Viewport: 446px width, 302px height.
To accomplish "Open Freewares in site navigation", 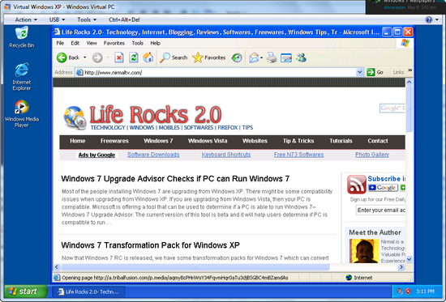I will [x=114, y=141].
